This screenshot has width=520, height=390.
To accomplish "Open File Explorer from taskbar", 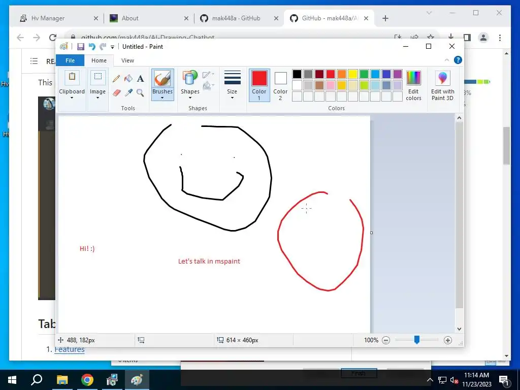I will pos(62,380).
